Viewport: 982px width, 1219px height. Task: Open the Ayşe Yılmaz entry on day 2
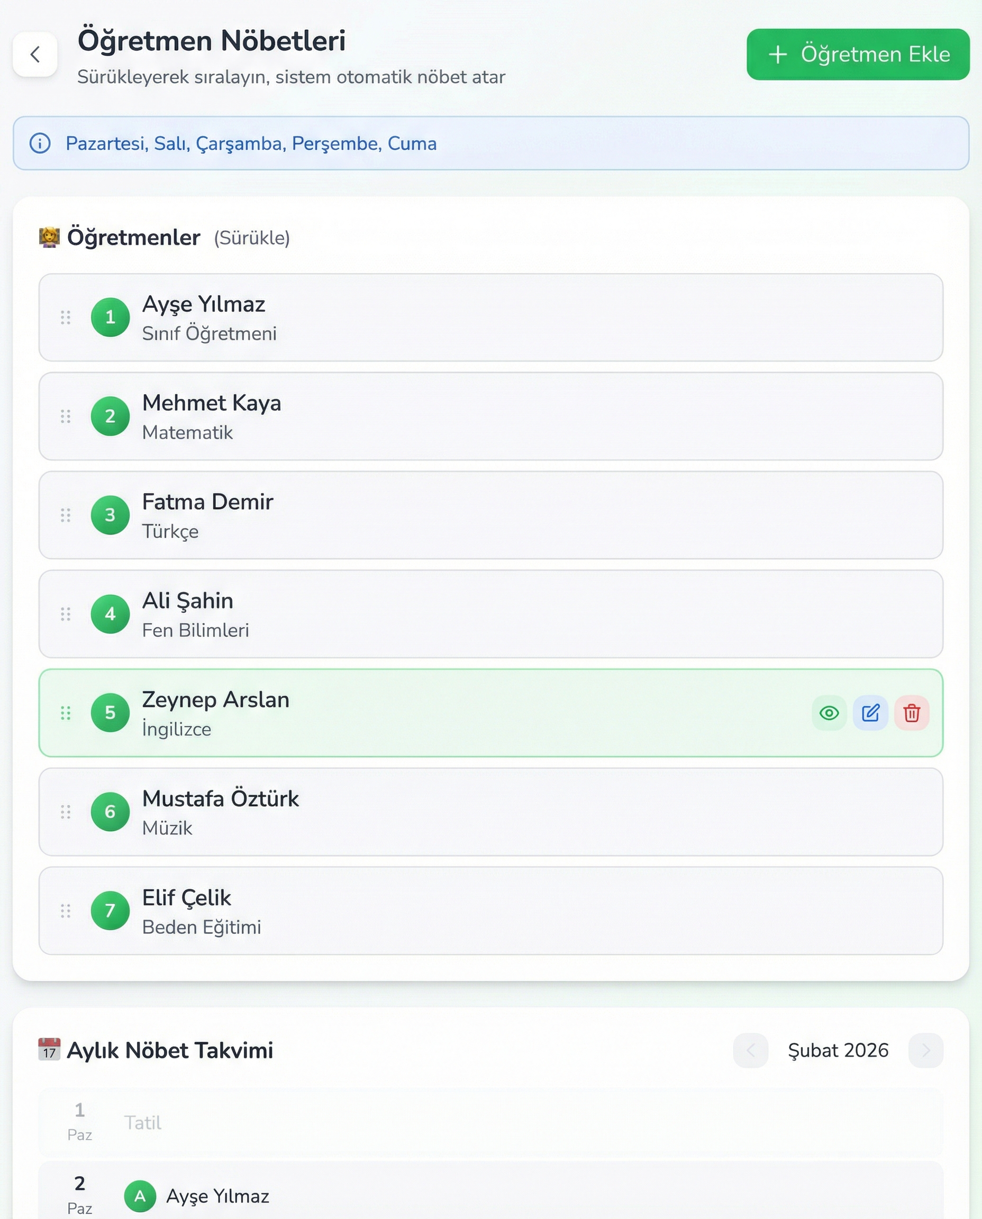(x=217, y=1196)
